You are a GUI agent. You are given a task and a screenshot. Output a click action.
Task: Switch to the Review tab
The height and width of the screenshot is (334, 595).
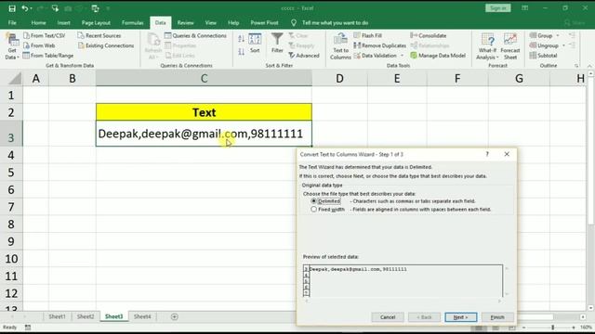coord(185,22)
